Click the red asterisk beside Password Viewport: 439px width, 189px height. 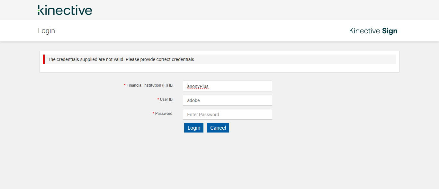[153, 114]
